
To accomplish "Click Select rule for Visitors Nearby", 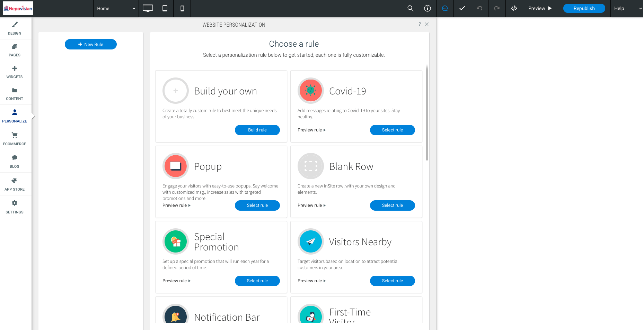I will [x=392, y=281].
